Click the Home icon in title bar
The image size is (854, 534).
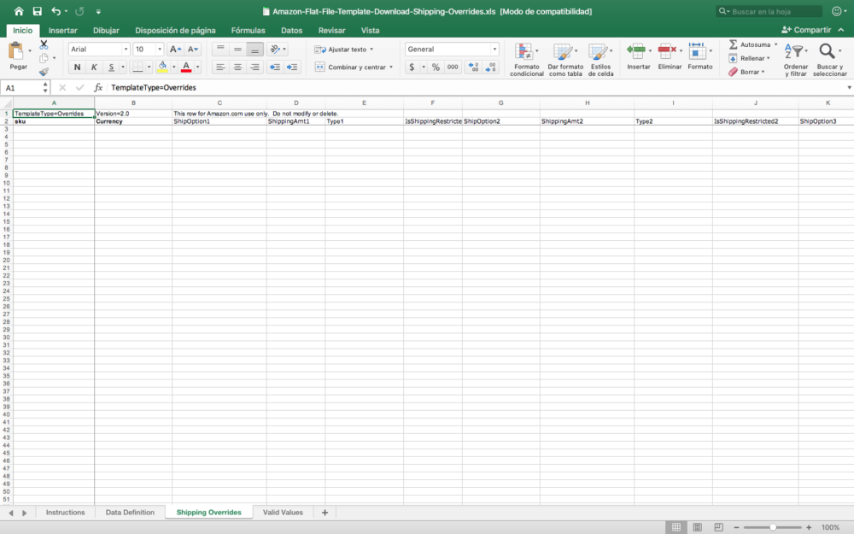19,11
